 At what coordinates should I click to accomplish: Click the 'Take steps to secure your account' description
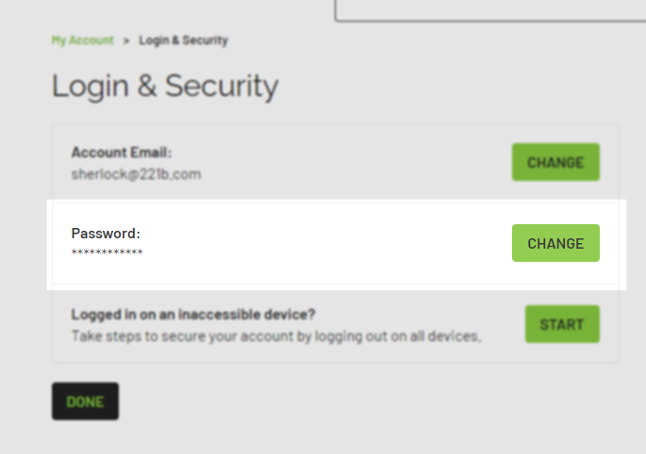(276, 335)
